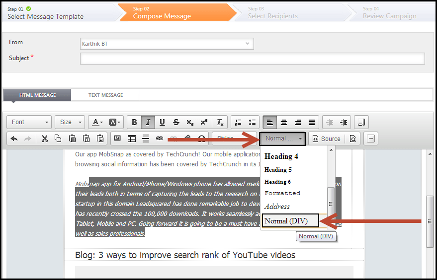Insert a bulleted list

(252, 122)
